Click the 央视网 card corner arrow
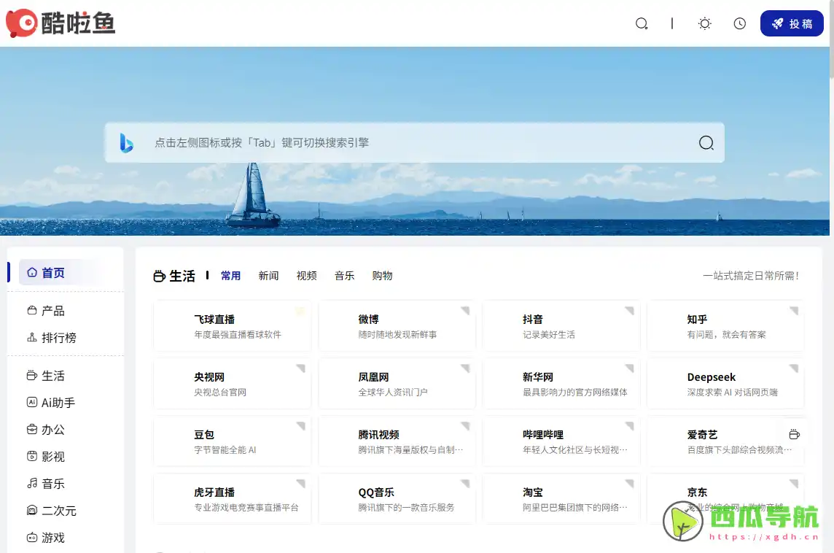834x553 pixels. coord(302,368)
